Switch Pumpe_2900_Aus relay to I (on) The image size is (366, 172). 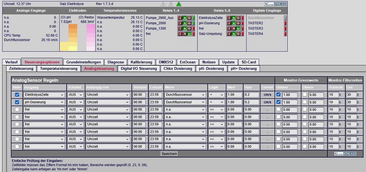[x=180, y=18]
